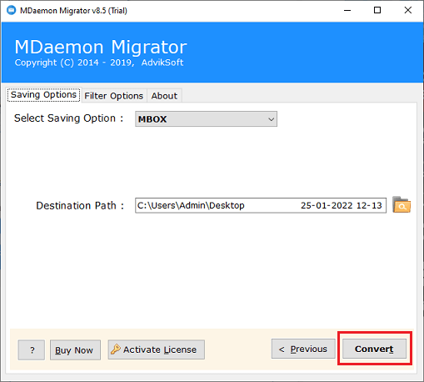Click the MDaemon Migrator app icon in title bar

(x=12, y=10)
